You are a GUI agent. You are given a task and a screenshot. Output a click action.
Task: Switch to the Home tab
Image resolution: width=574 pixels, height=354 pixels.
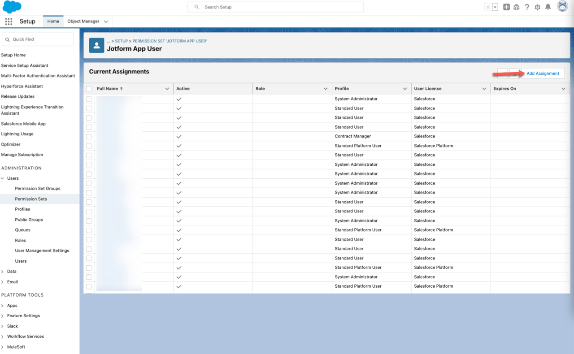(53, 22)
